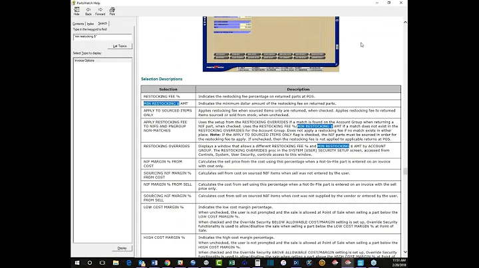Image resolution: width=479 pixels, height=268 pixels.
Task: Click the Hide toolbar icon
Action: (x=77, y=11)
